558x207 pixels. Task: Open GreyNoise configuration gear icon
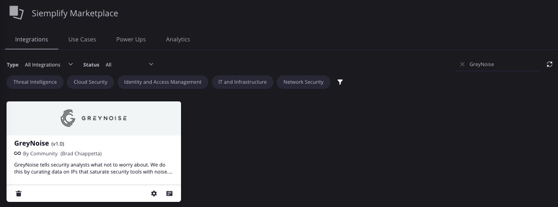pos(154,194)
